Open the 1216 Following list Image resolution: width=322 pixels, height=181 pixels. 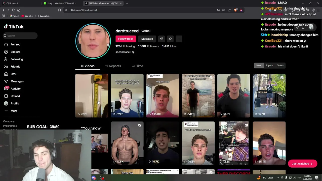point(125,46)
